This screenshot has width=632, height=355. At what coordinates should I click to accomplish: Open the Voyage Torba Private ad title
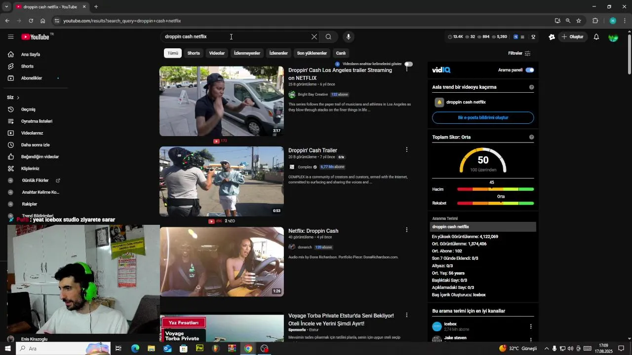coord(341,319)
